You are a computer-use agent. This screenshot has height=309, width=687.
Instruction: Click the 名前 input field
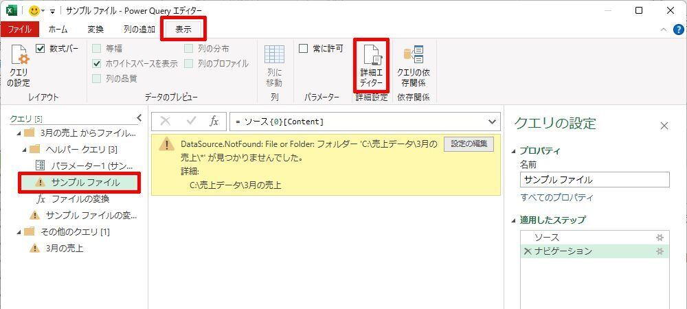tap(595, 180)
